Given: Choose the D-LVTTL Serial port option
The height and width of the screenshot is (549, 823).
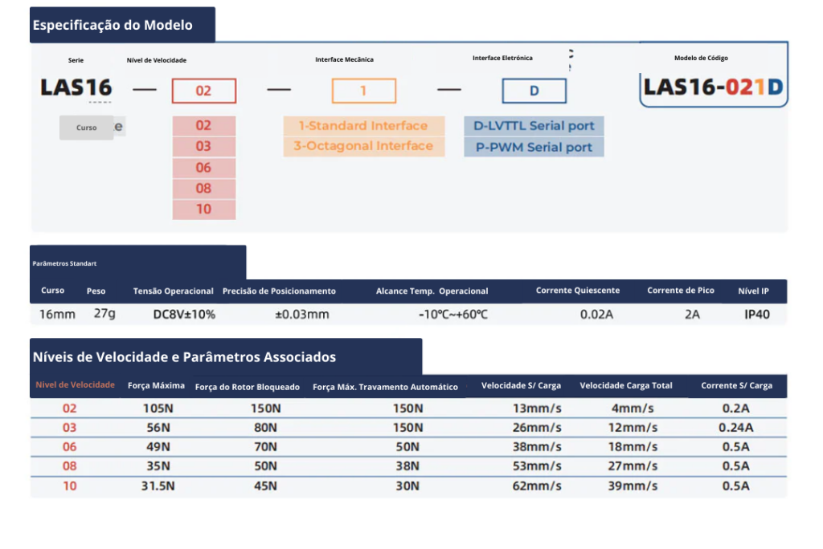Looking at the screenshot, I should click(534, 126).
